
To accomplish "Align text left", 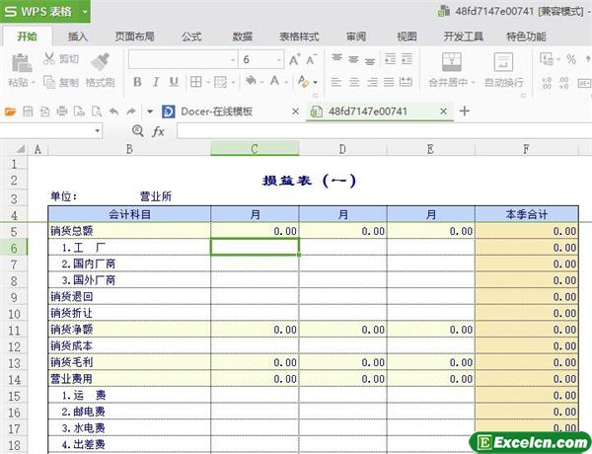I will click(x=336, y=82).
